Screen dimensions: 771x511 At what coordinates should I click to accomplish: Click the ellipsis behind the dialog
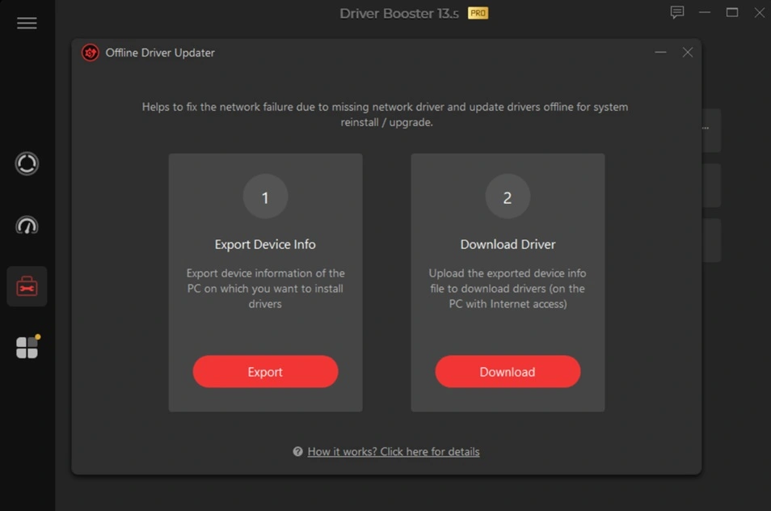click(706, 128)
